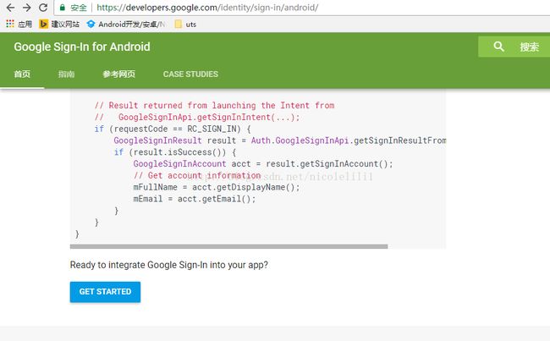Switch to the 指南 tab
Image resolution: width=550 pixels, height=341 pixels.
point(66,74)
